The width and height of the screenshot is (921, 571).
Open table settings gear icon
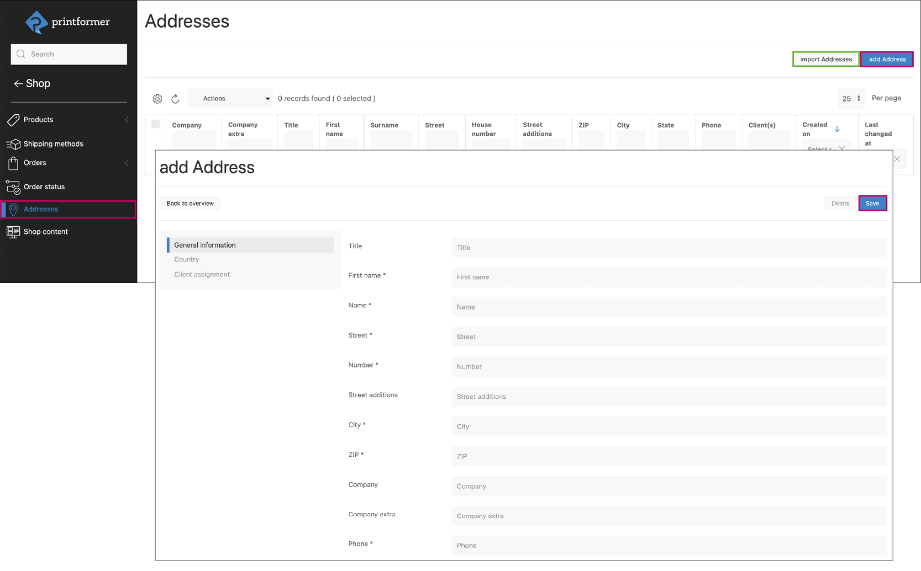(157, 99)
